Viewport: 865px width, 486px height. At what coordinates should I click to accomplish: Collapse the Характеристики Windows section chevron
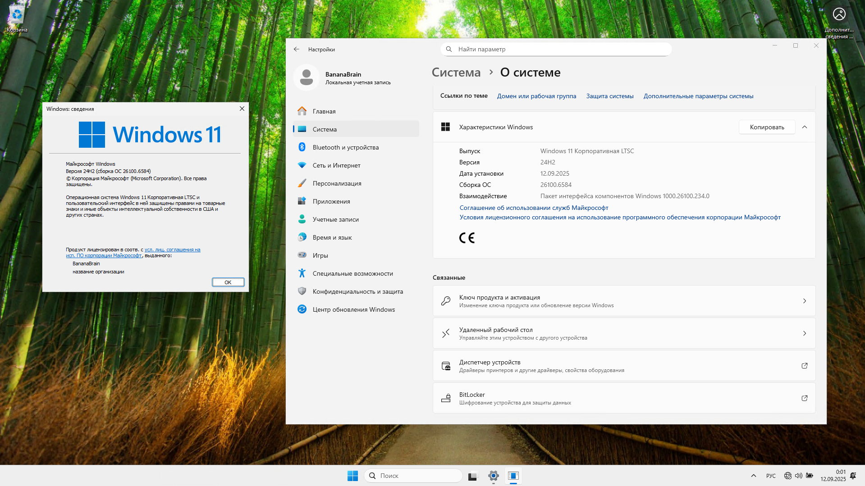click(805, 127)
